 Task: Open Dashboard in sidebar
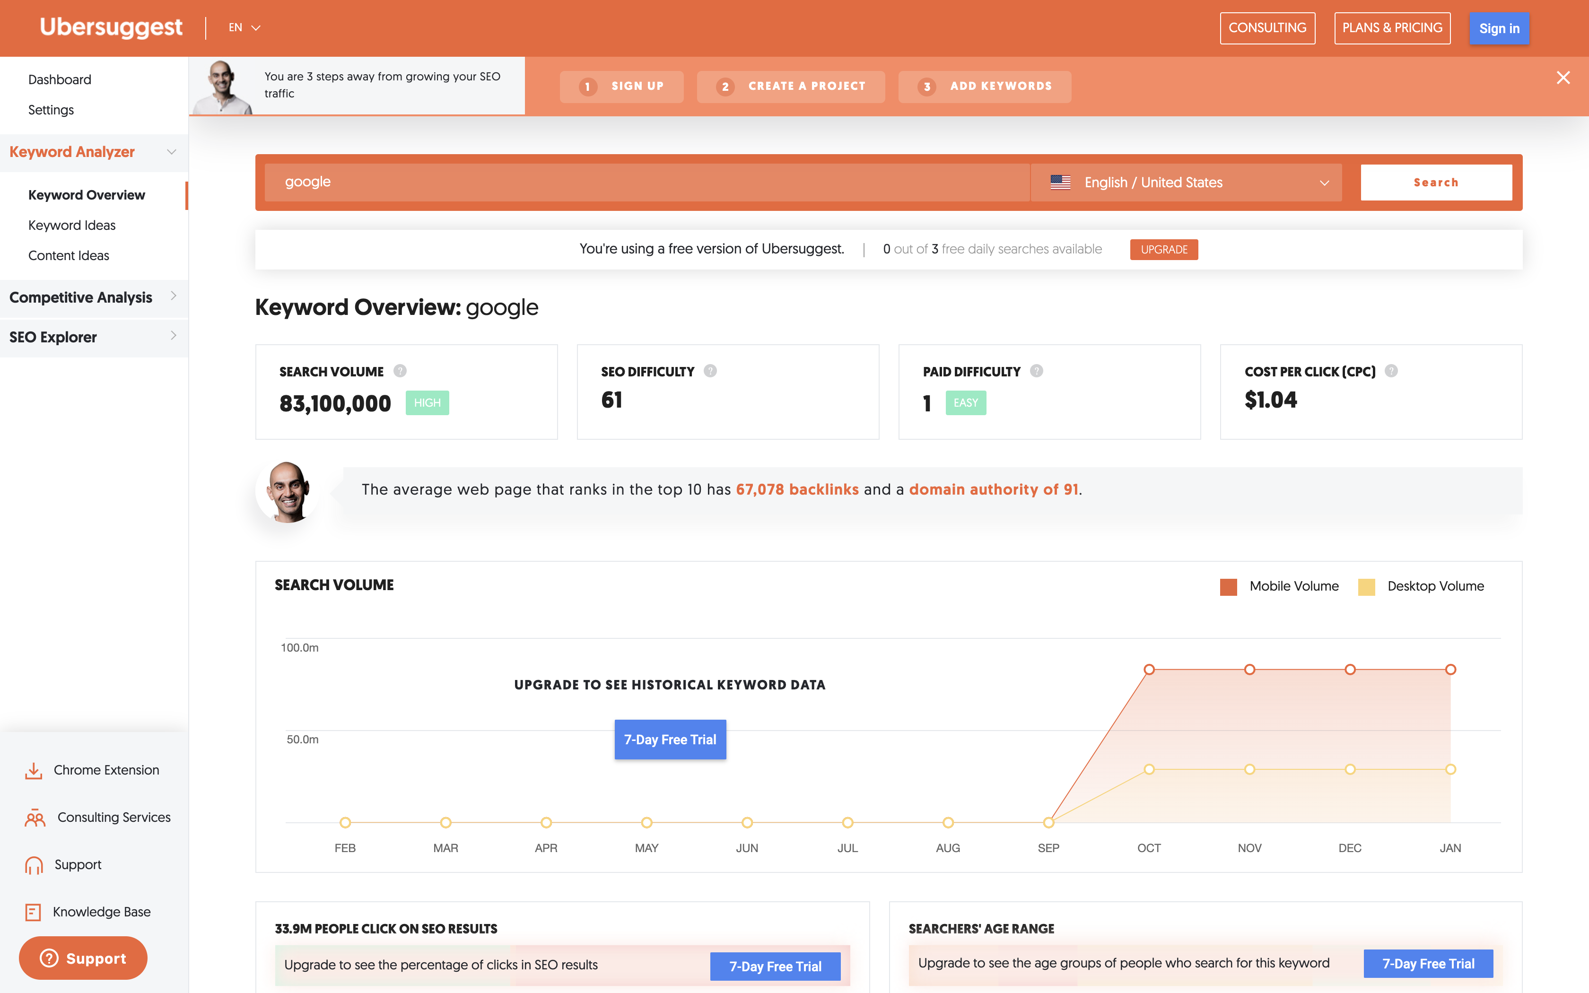(x=60, y=79)
